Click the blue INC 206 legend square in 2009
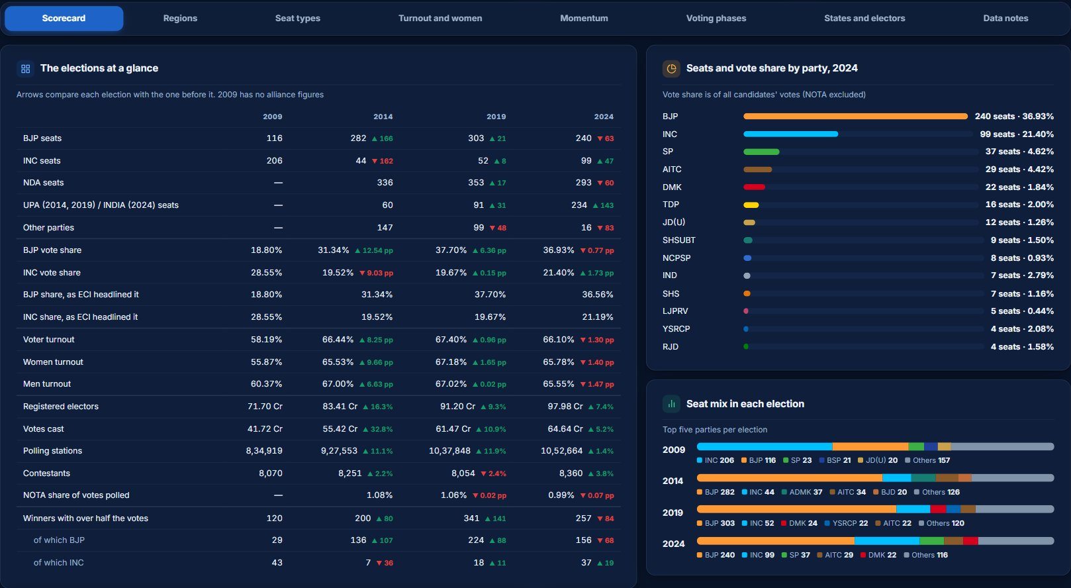 click(700, 460)
